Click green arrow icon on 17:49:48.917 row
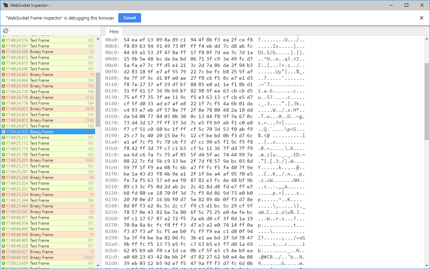 (3, 218)
